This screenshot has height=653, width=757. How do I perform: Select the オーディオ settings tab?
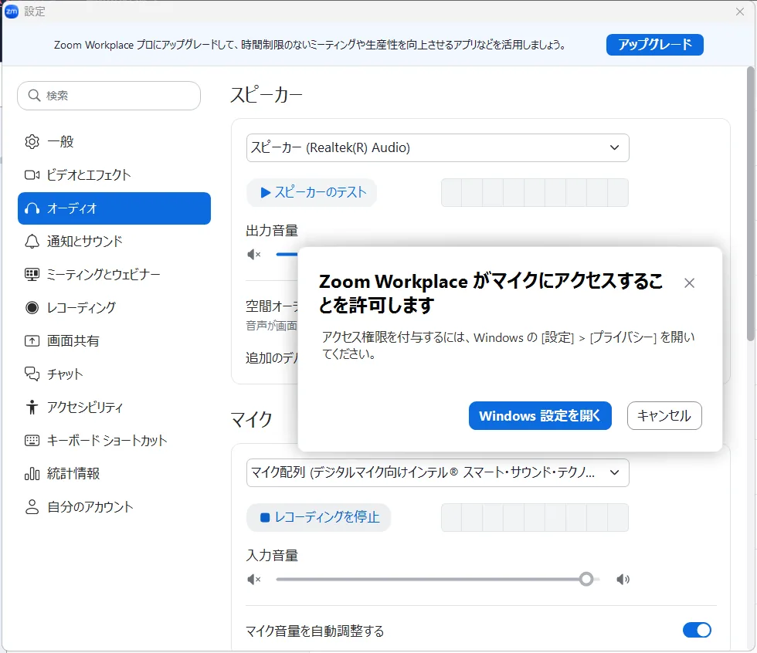coord(114,208)
